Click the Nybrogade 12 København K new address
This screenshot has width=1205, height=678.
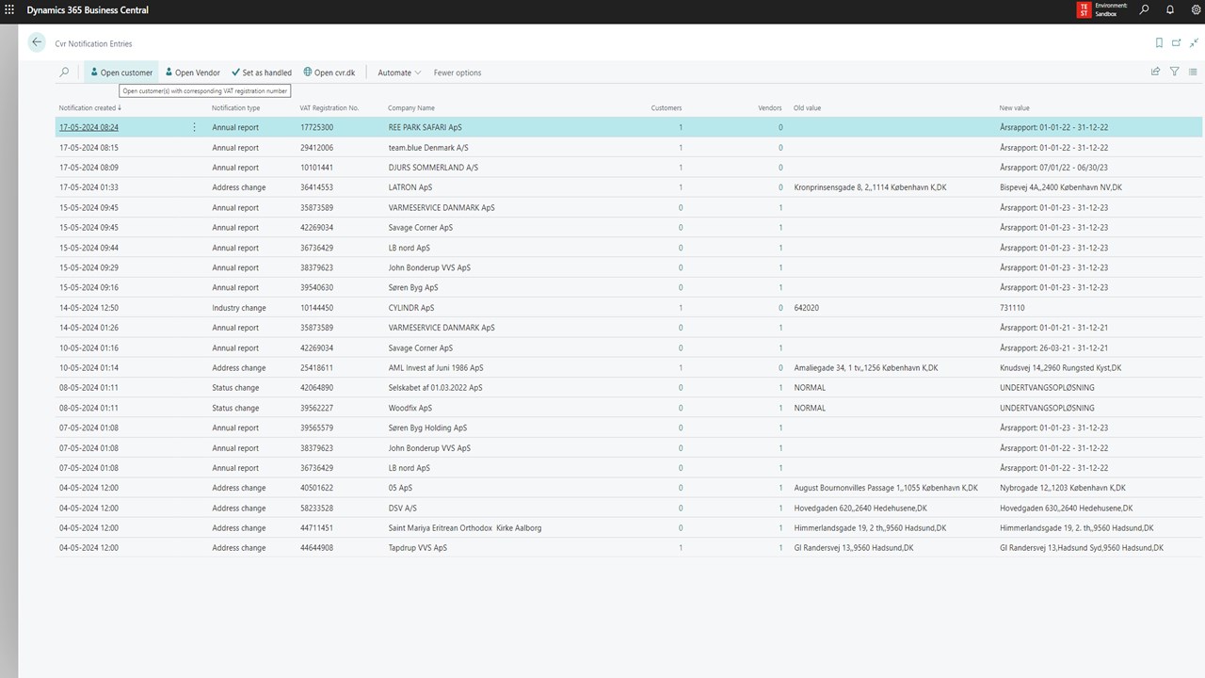coord(1062,488)
